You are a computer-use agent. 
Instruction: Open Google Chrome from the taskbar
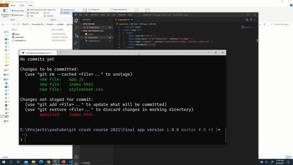pos(49,162)
